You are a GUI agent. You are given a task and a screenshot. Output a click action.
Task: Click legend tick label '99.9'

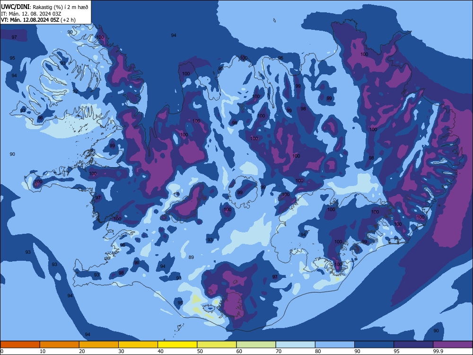point(438,351)
